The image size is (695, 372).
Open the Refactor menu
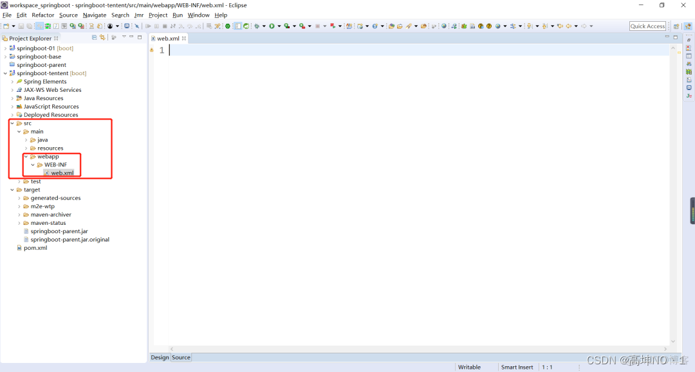42,15
